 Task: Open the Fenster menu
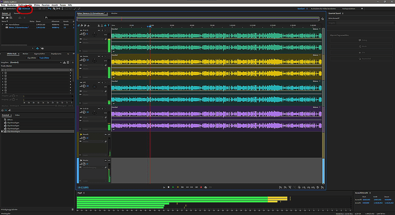point(63,5)
